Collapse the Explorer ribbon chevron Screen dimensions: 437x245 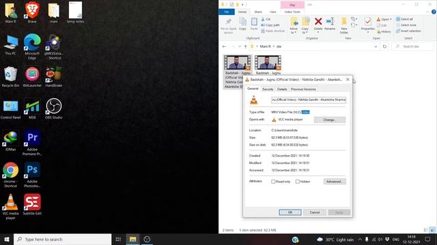tap(428, 12)
